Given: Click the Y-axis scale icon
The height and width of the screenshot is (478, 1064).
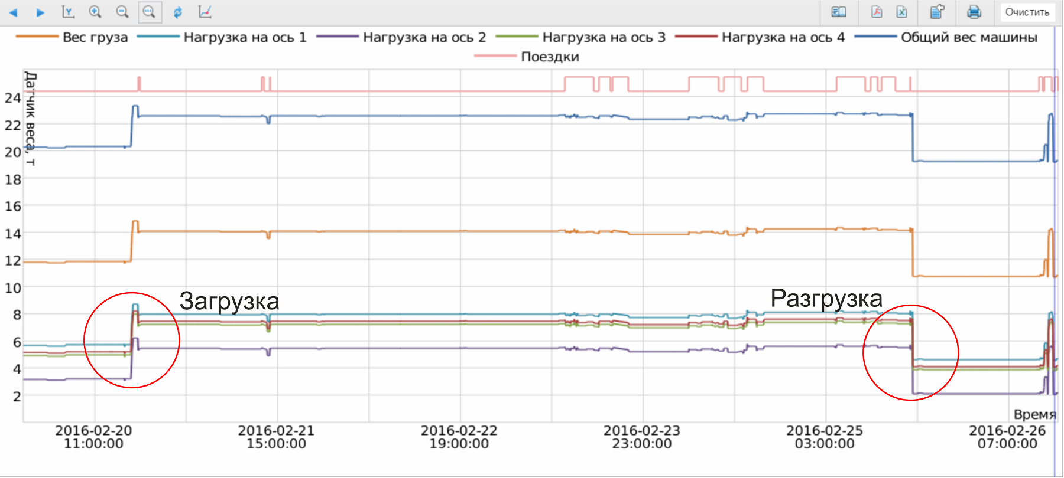Looking at the screenshot, I should (68, 12).
